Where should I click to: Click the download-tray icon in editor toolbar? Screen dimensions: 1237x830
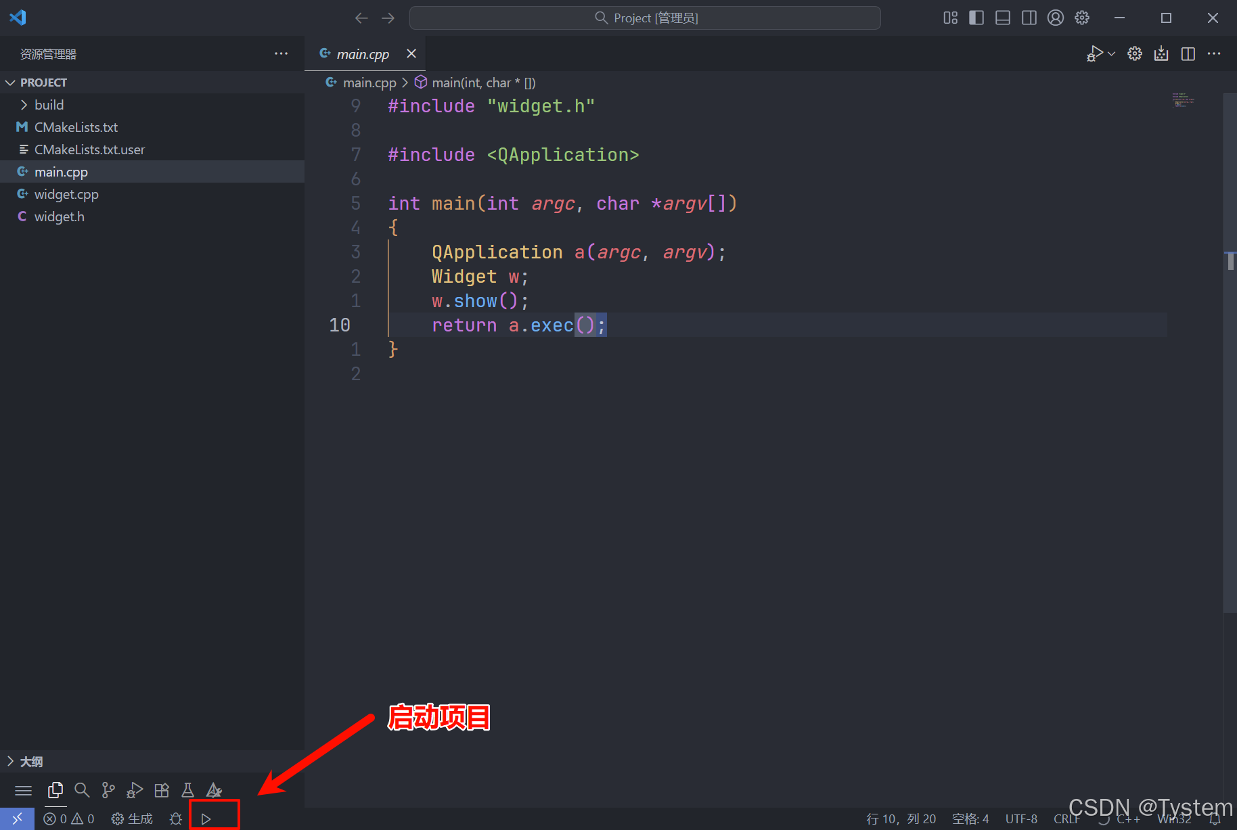pyautogui.click(x=1161, y=53)
